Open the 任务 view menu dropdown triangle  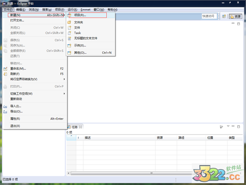[x=228, y=126]
